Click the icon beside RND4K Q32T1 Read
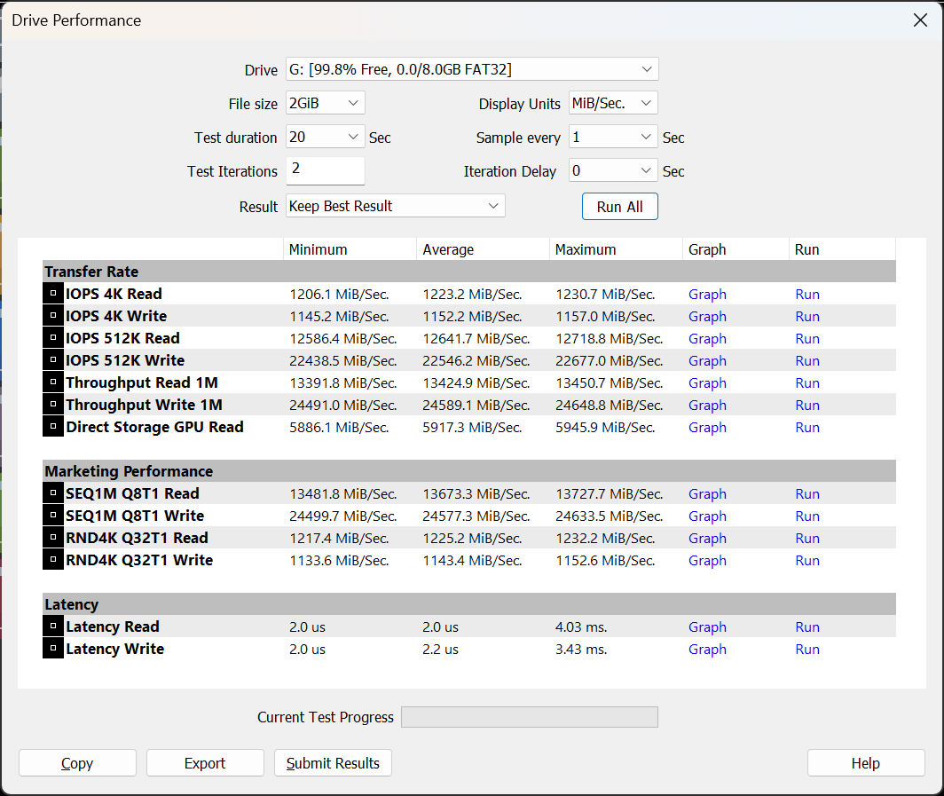 pos(53,538)
